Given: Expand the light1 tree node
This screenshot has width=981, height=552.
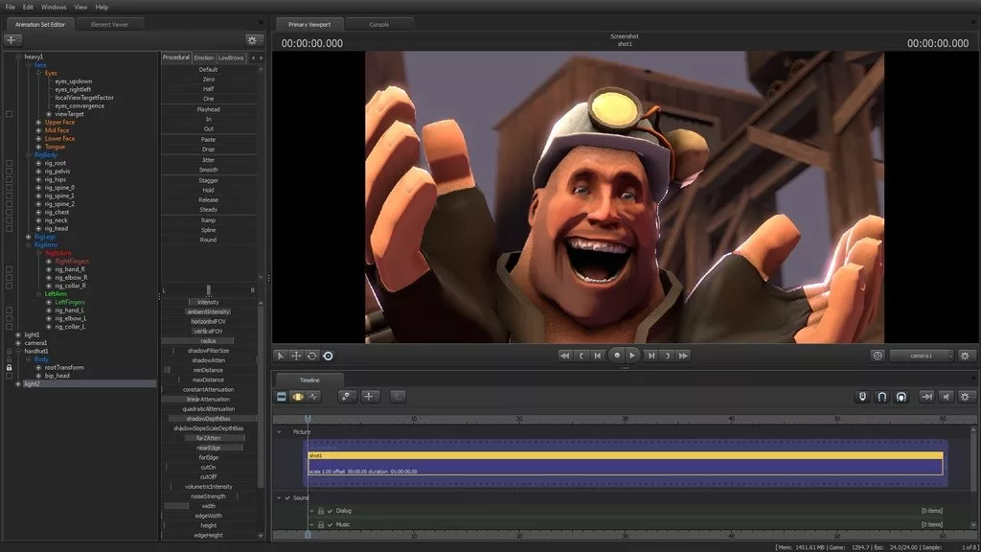Looking at the screenshot, I should (18, 334).
